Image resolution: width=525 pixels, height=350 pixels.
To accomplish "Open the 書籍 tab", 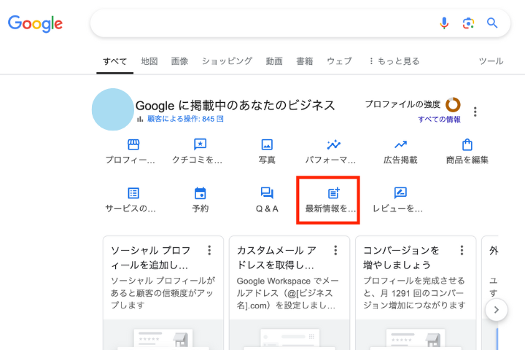I will 305,61.
